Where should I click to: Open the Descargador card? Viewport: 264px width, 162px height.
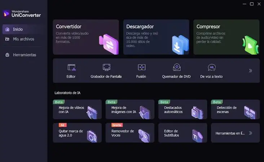pyautogui.click(x=156, y=37)
